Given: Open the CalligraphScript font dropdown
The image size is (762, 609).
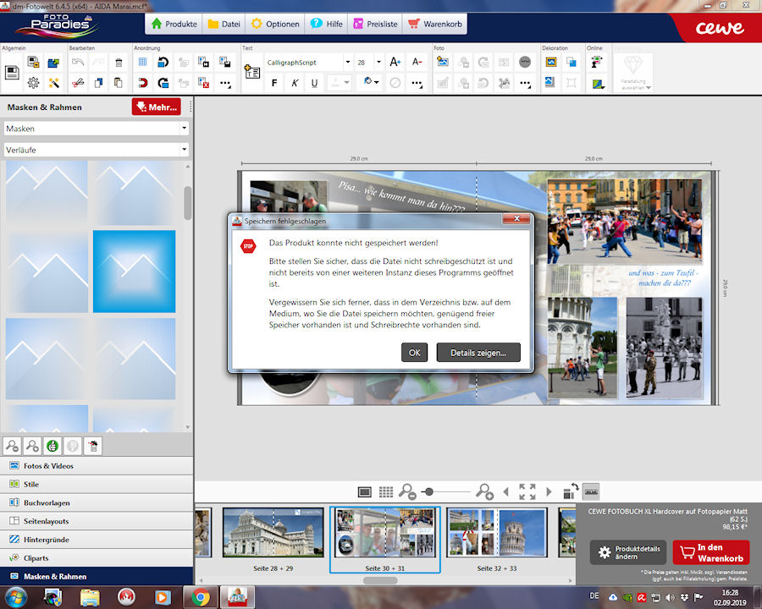Looking at the screenshot, I should tap(347, 63).
